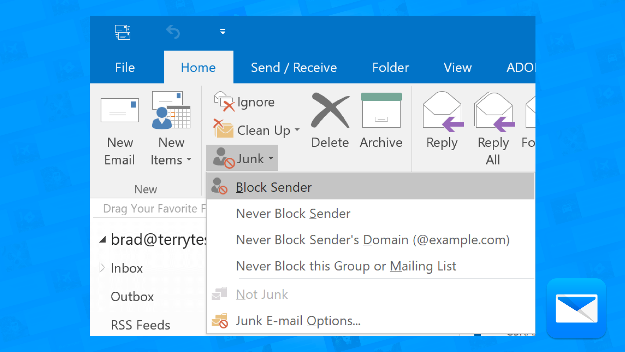Click the blue mail app logo badge
Screen dimensions: 625x352
576,308
